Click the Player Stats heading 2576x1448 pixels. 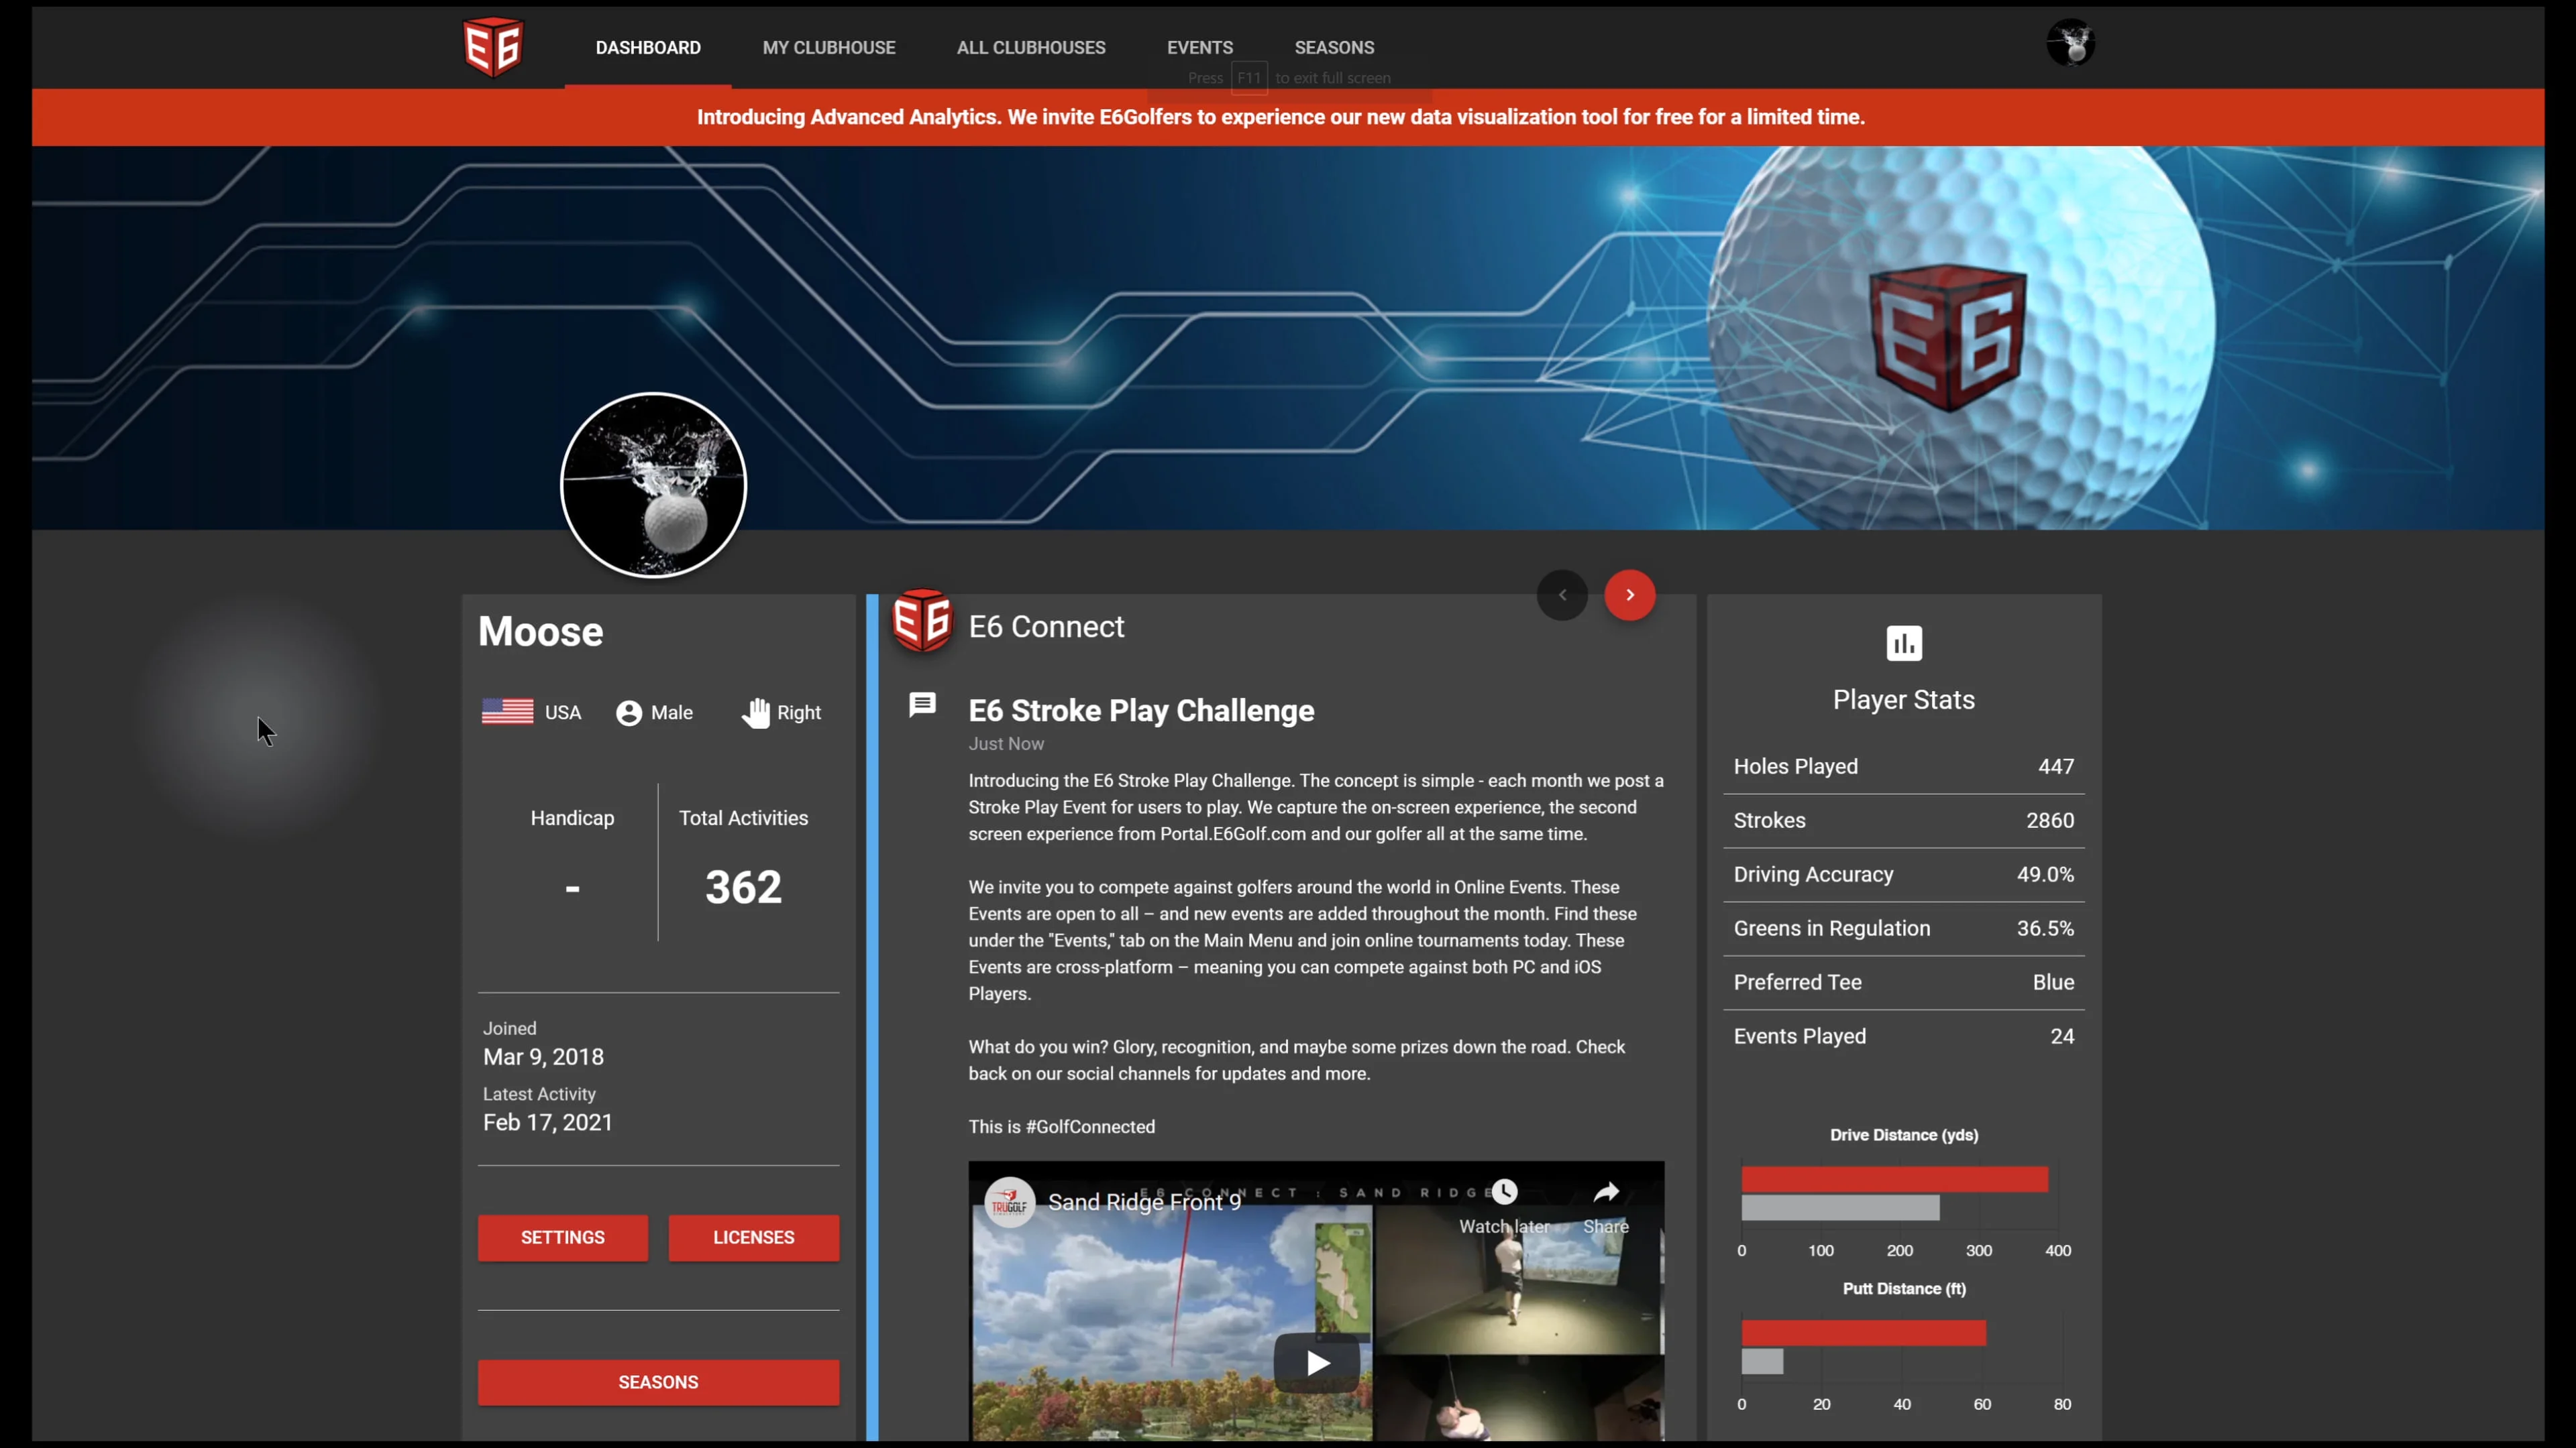(1904, 699)
